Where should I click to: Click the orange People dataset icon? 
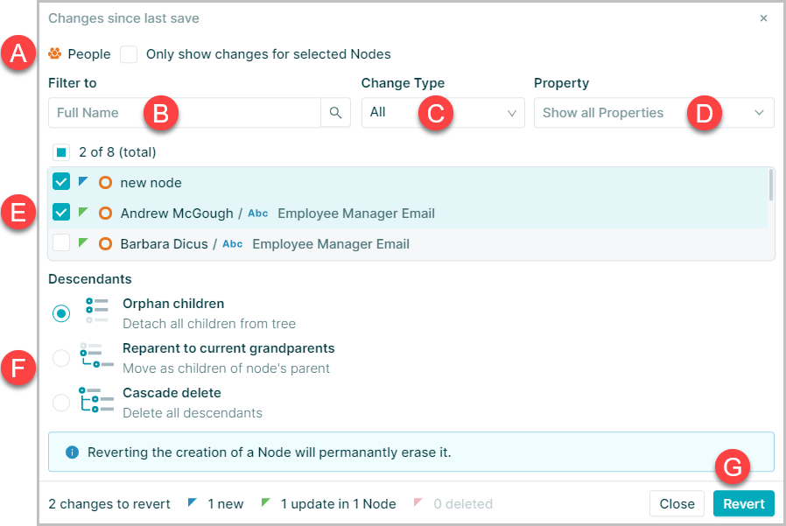[x=54, y=53]
